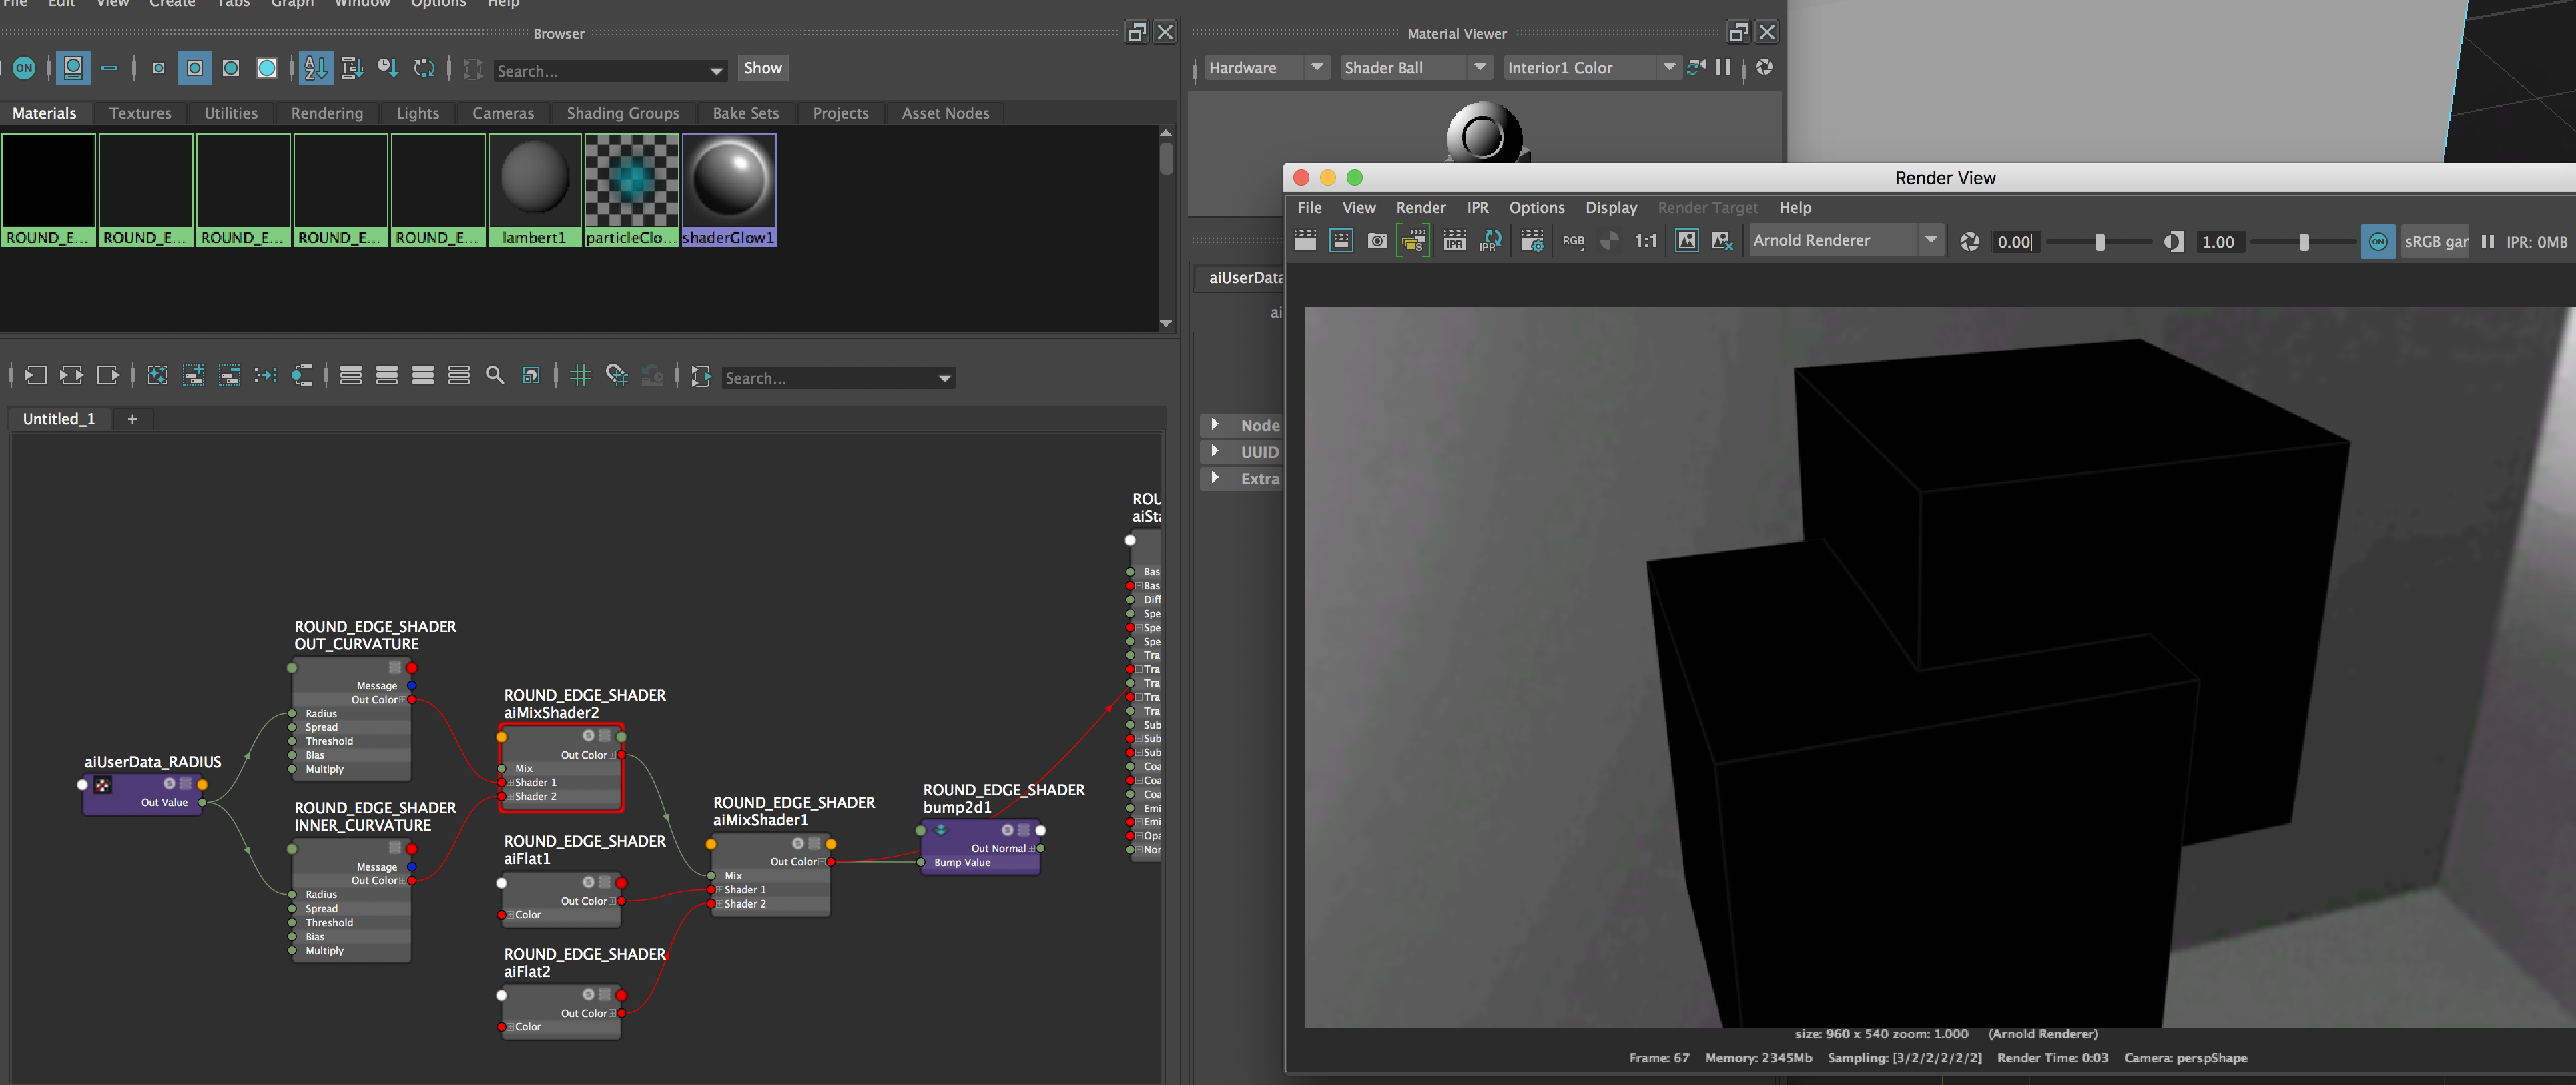Toggle grid display in node editor toolbar
Screen dimensions: 2576x1085
[580, 376]
